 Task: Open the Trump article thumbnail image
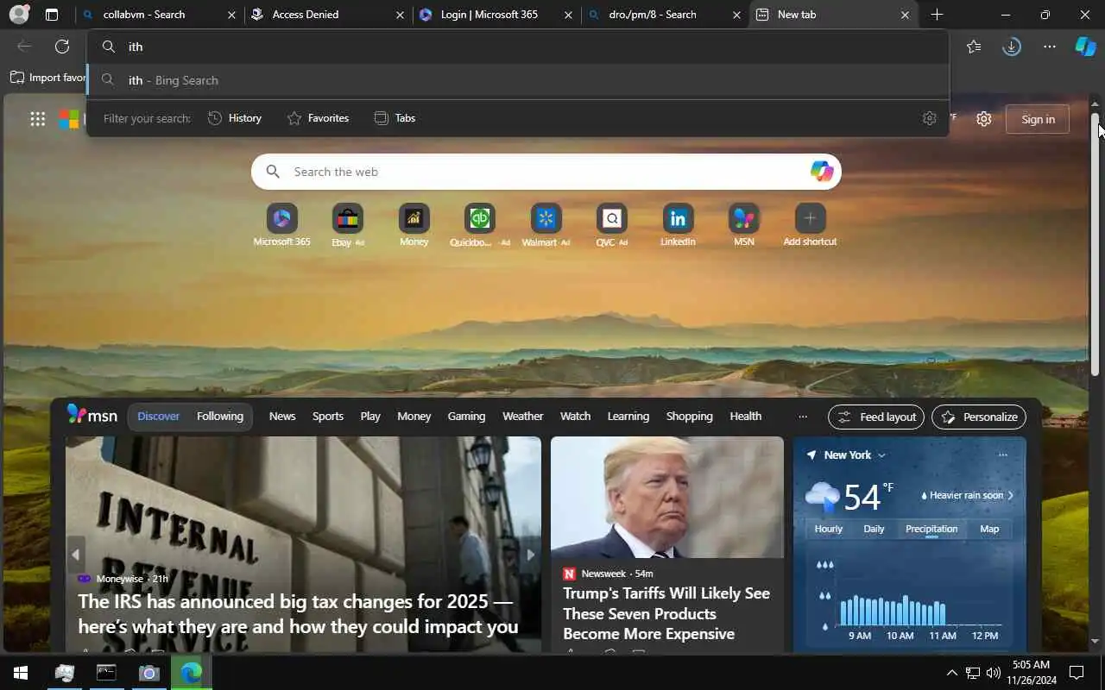(667, 497)
